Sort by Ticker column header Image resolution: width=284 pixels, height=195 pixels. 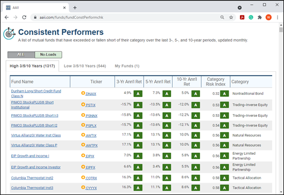(93, 82)
